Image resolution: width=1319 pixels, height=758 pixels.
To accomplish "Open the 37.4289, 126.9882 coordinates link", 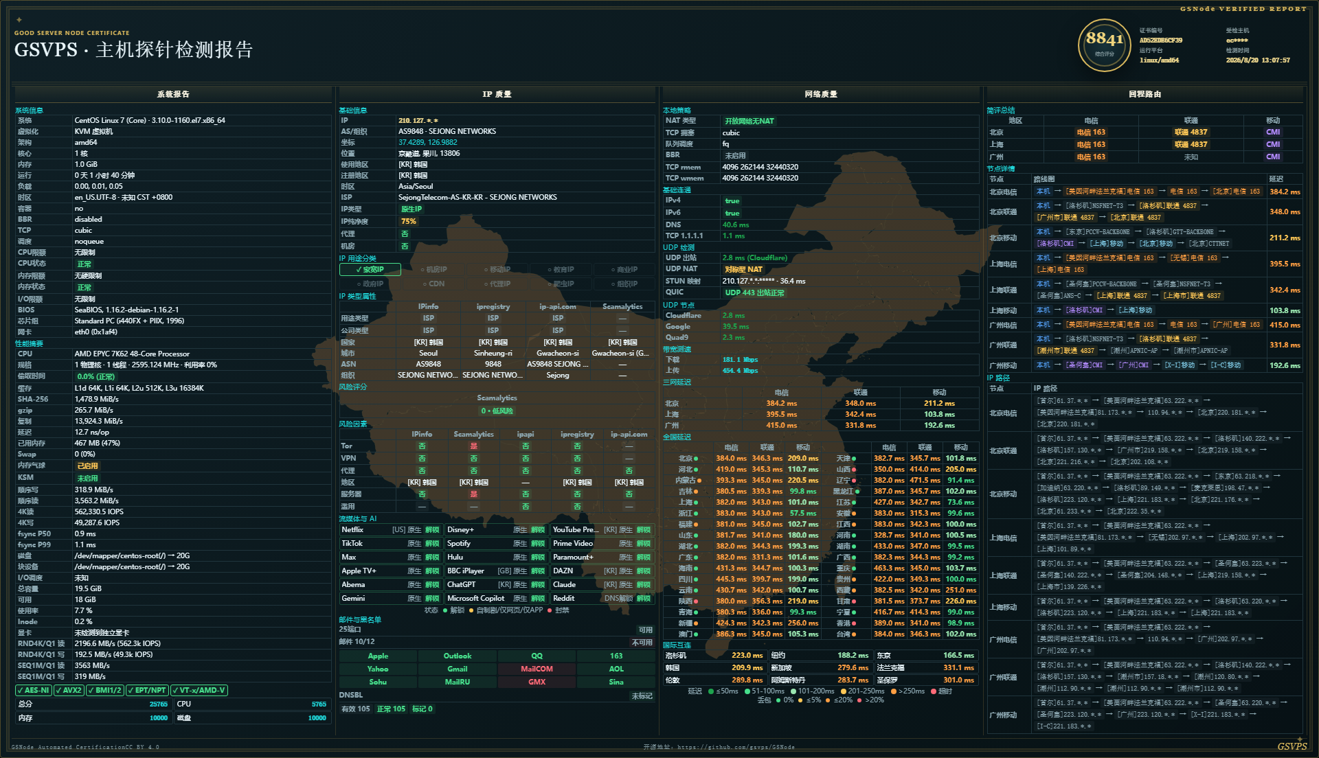I will (428, 143).
